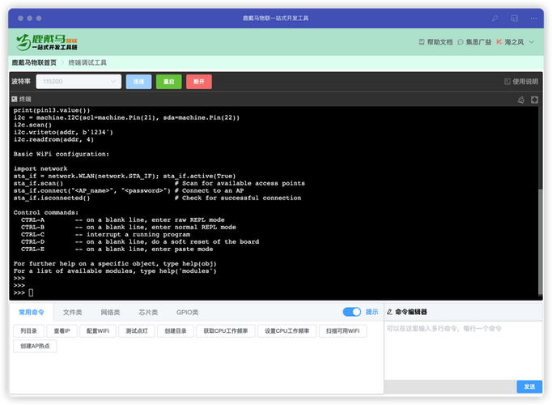Click the 帮助文档 book icon
This screenshot has width=552, height=405.
(x=422, y=42)
